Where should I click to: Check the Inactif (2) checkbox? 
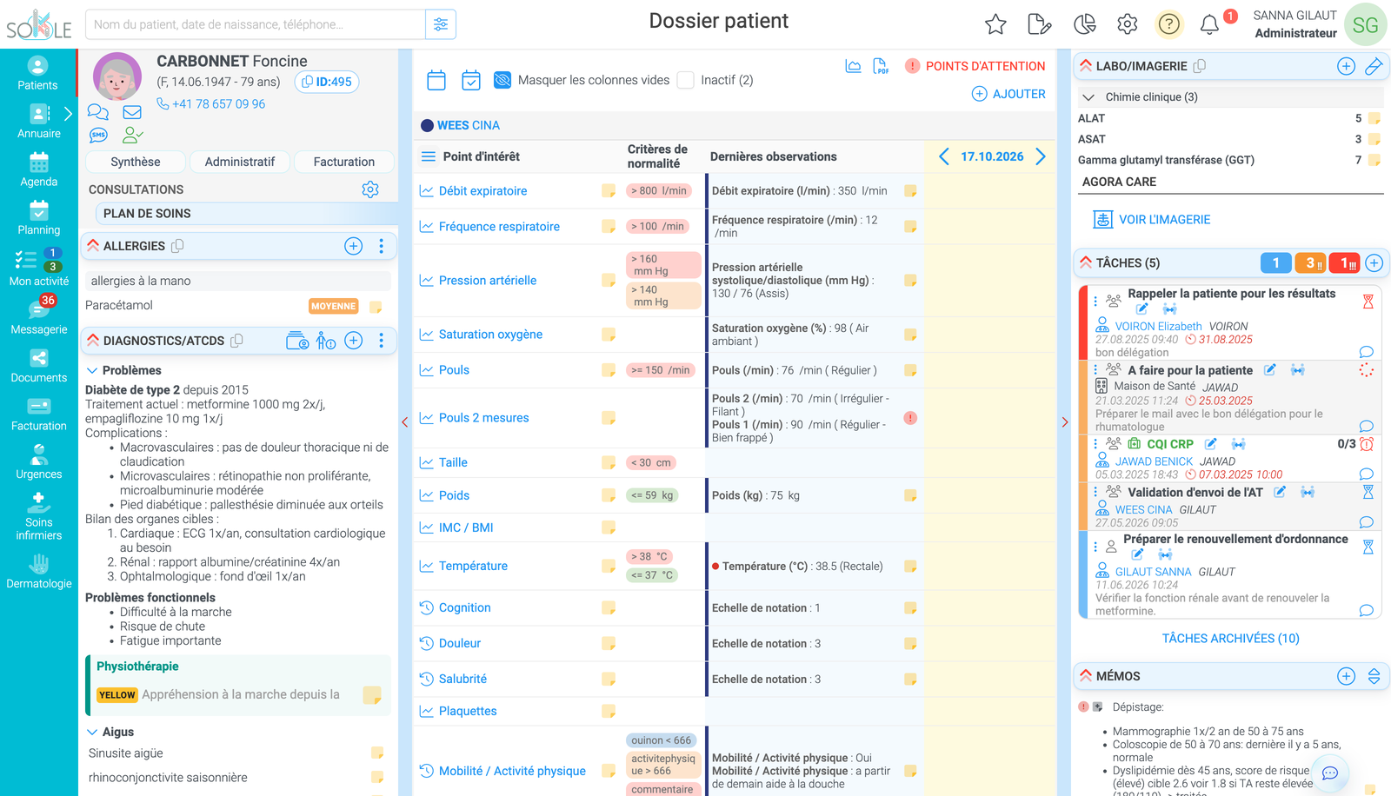coord(686,80)
